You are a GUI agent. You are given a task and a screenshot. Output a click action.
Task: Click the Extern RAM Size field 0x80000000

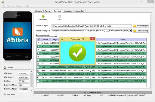(x=24, y=89)
